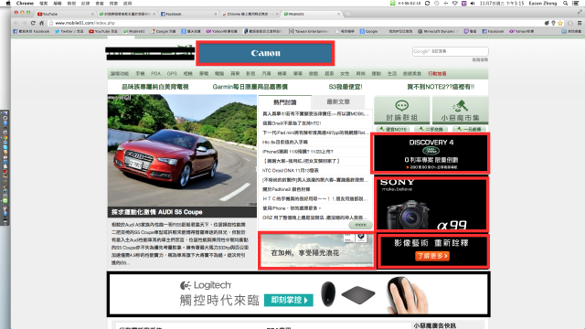Open the 關於Padfone2 顏色討論 thread
The image size is (585, 329).
[286, 189]
